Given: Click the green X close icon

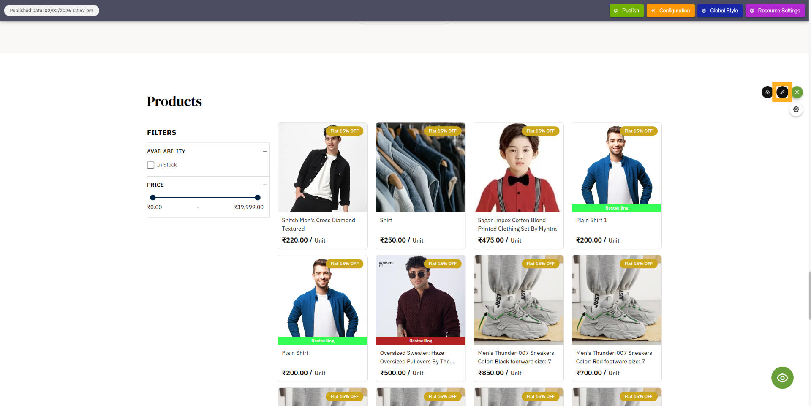Looking at the screenshot, I should click(x=797, y=92).
